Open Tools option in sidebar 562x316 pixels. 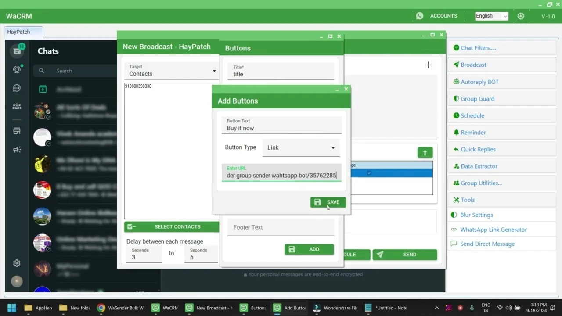pyautogui.click(x=502, y=200)
